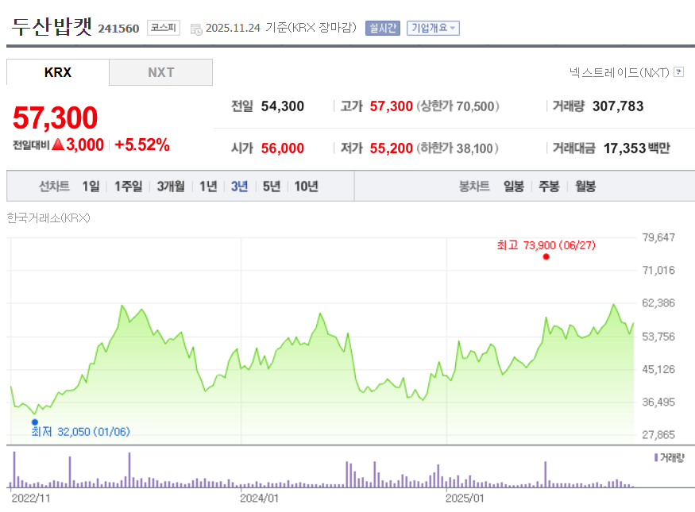Click the 저가 value 55,200
Image resolution: width=695 pixels, height=512 pixels.
click(392, 148)
